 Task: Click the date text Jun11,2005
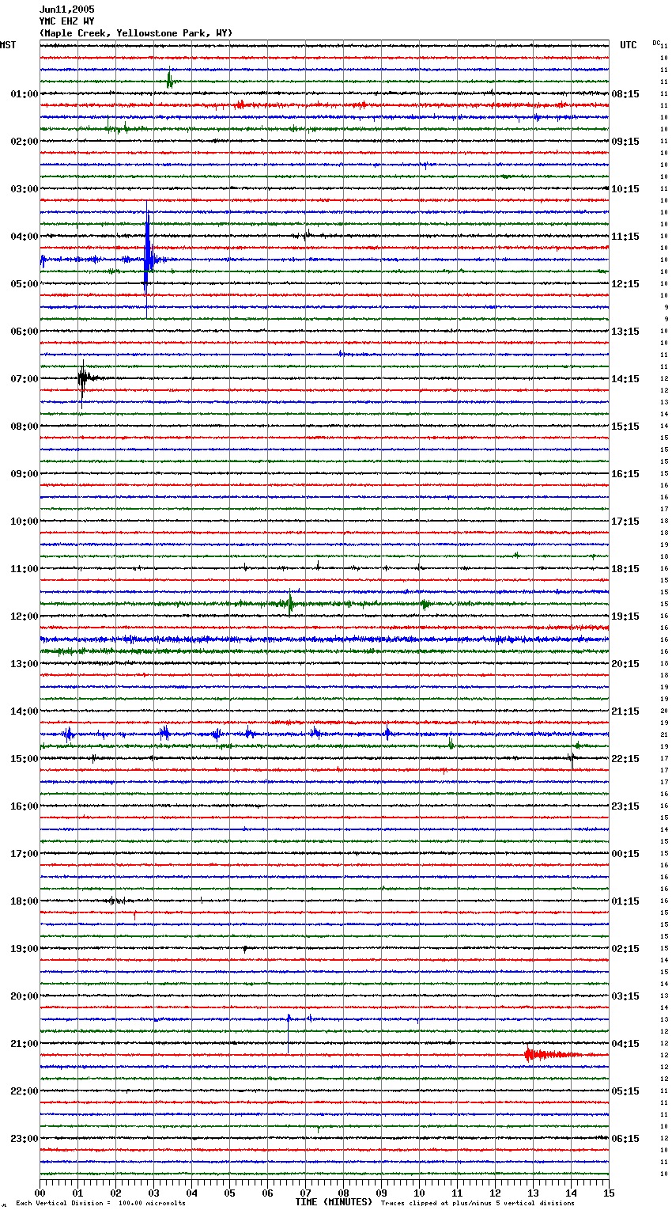pos(66,9)
